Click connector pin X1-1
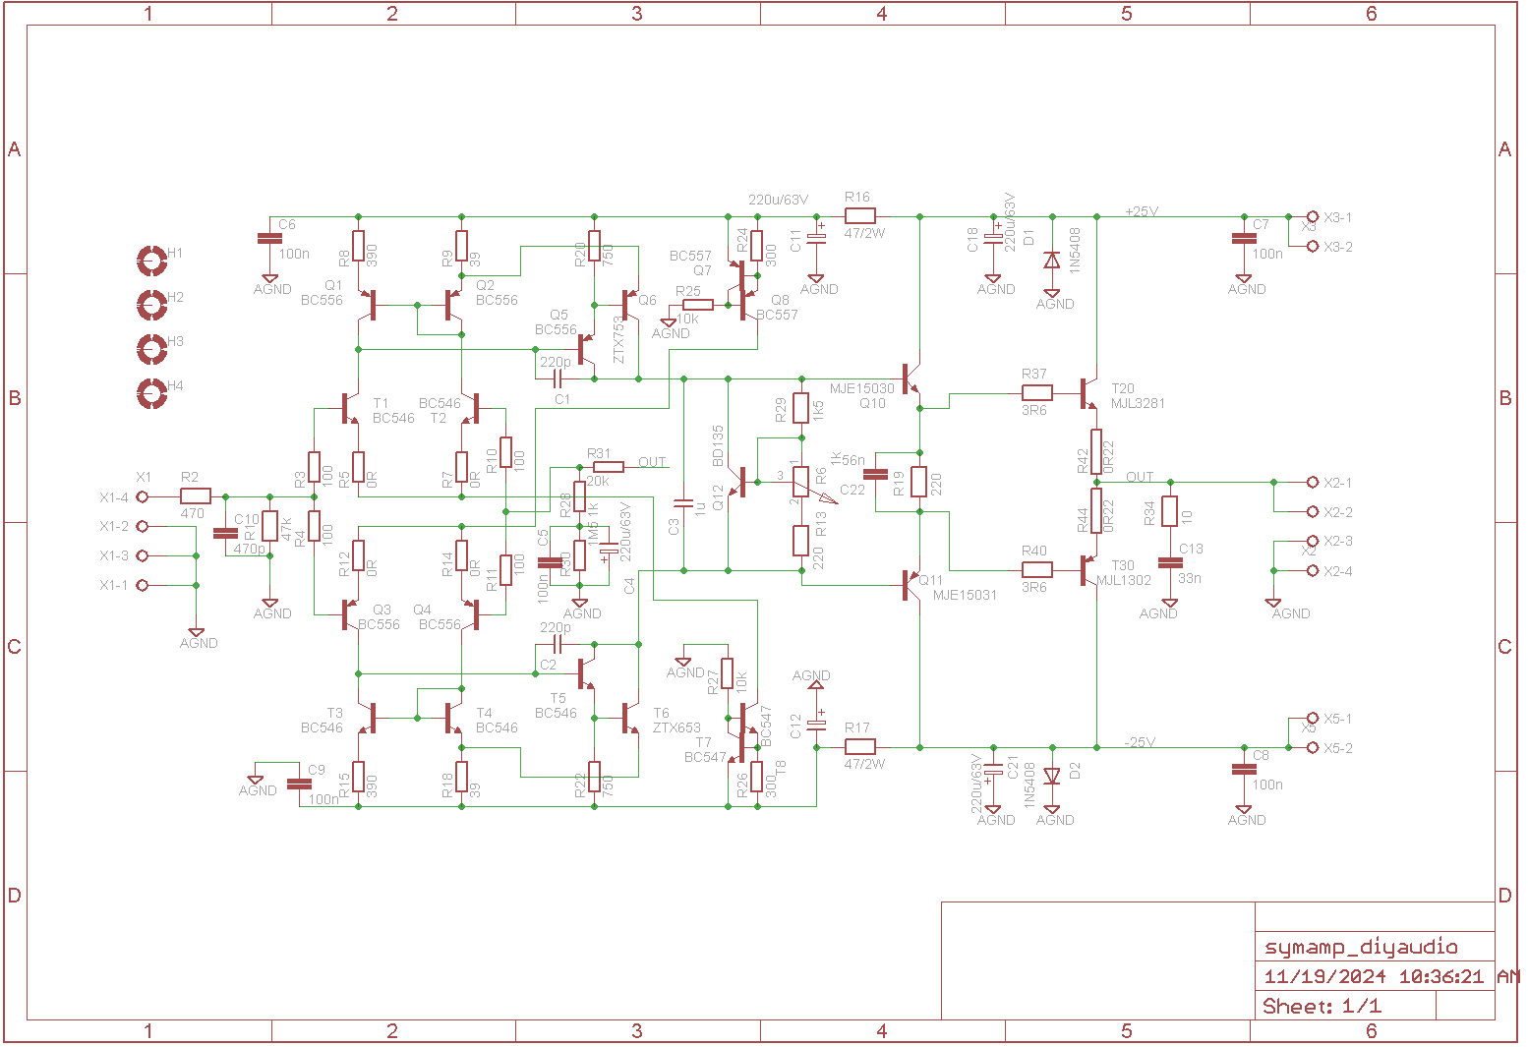This screenshot has width=1528, height=1047. 142,585
